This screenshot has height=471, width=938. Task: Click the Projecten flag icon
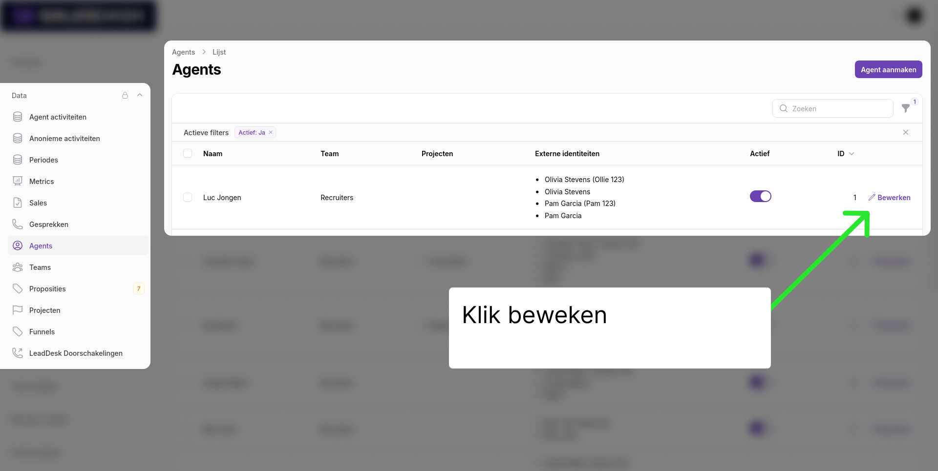[x=18, y=310]
